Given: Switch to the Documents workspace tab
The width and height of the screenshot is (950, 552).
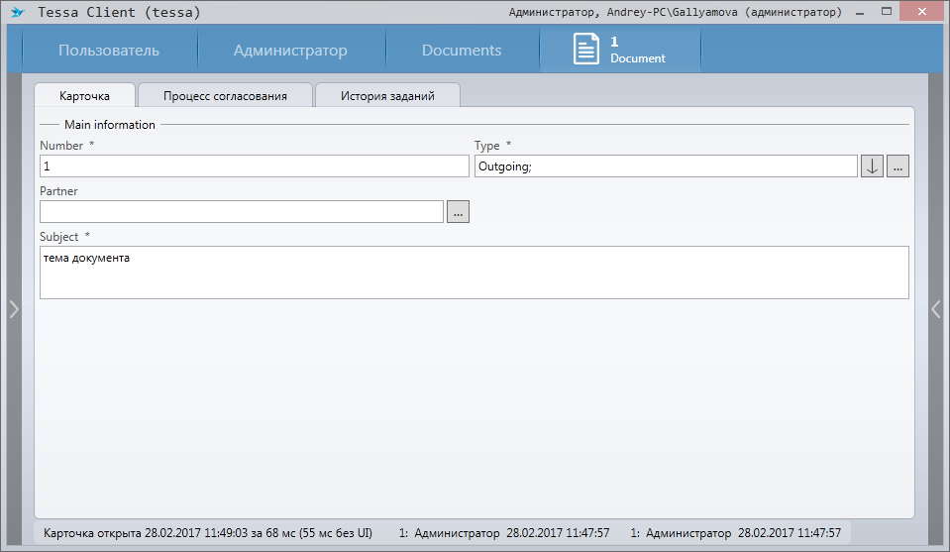Looking at the screenshot, I should (x=462, y=51).
